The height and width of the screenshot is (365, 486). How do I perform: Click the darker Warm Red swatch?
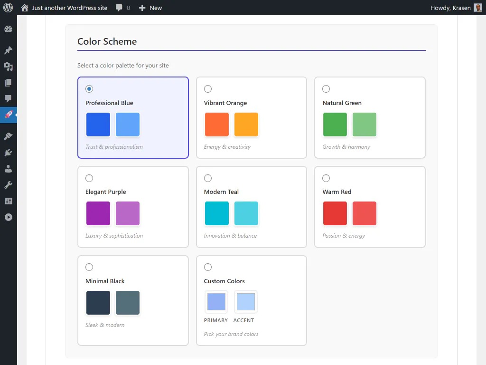click(335, 213)
